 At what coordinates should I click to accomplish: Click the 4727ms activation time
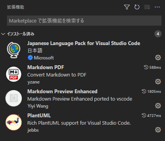[x=154, y=116]
